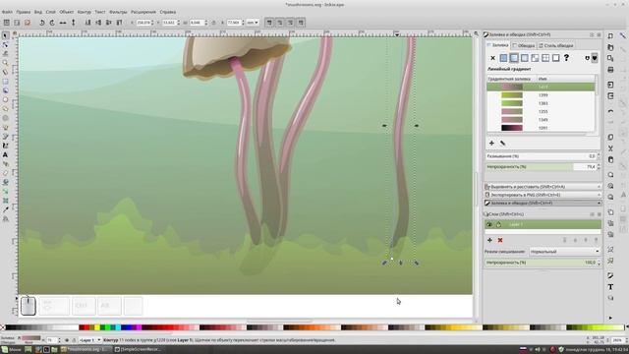The width and height of the screenshot is (629, 354).
Task: Flip selected object horizontally
Action: click(63, 23)
